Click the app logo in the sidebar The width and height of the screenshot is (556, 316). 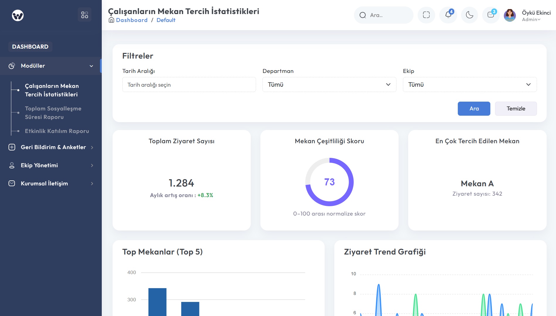pyautogui.click(x=18, y=15)
